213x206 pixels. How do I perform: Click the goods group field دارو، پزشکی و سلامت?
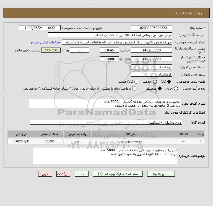tap(106, 122)
